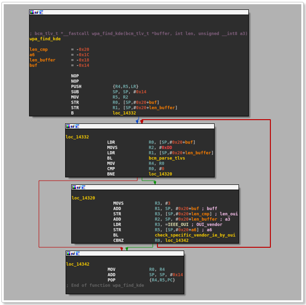Select the a6 = -0x1C variable definition
Screen dimensions: 306x305
(60, 55)
